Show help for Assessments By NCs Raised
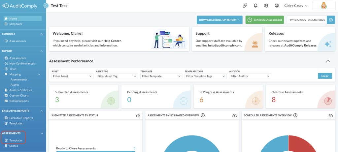The width and height of the screenshot is (338, 152). [x=203, y=115]
